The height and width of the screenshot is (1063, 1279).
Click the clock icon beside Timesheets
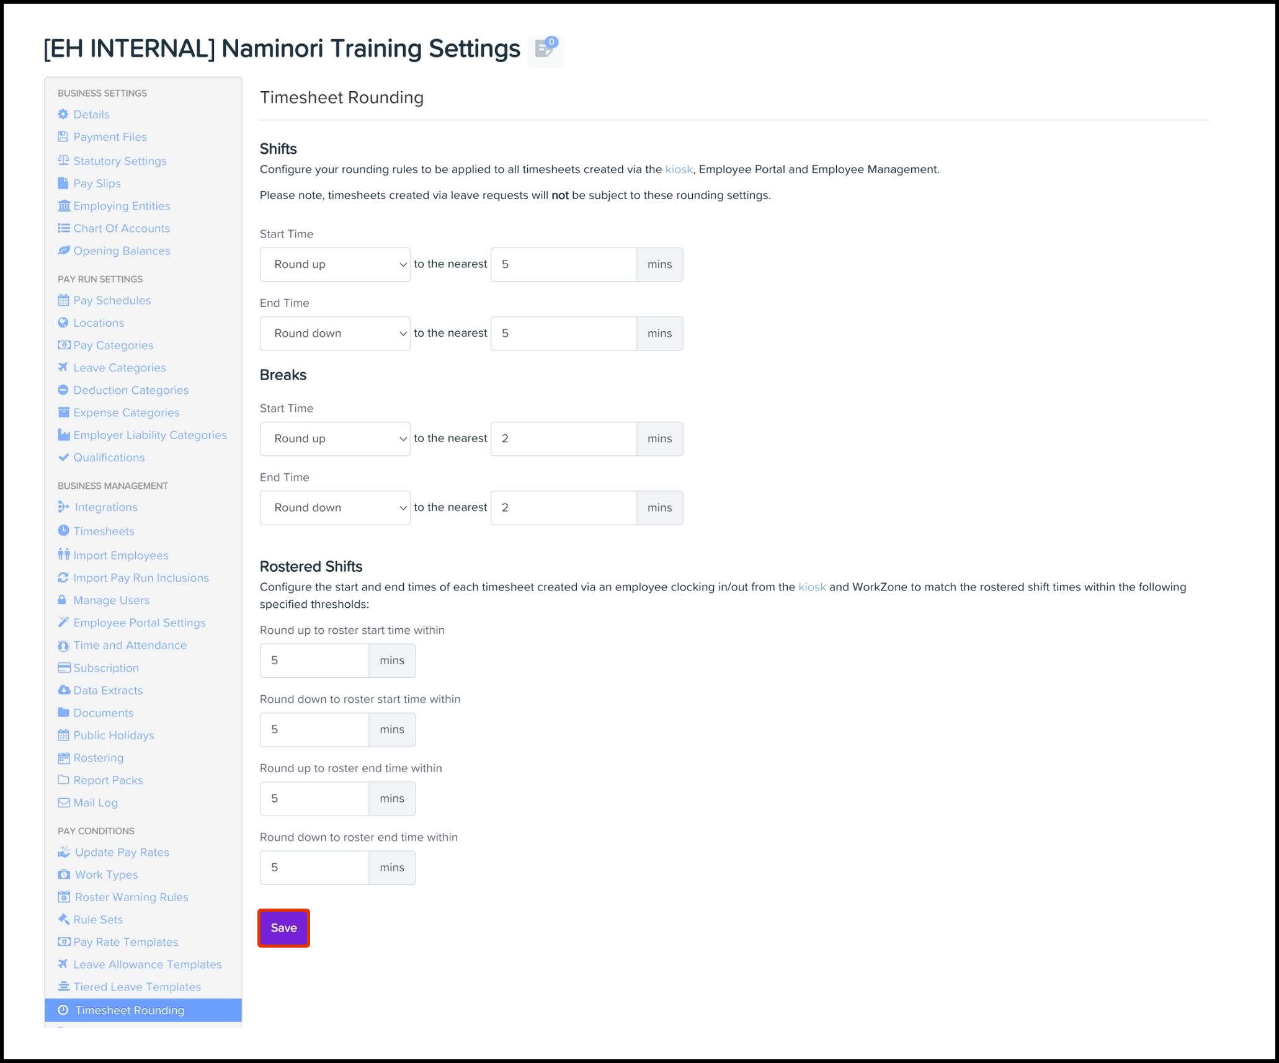[63, 531]
